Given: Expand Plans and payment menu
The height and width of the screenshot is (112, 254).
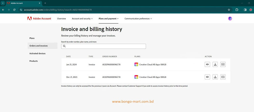Looking at the screenshot, I should [x=109, y=19].
